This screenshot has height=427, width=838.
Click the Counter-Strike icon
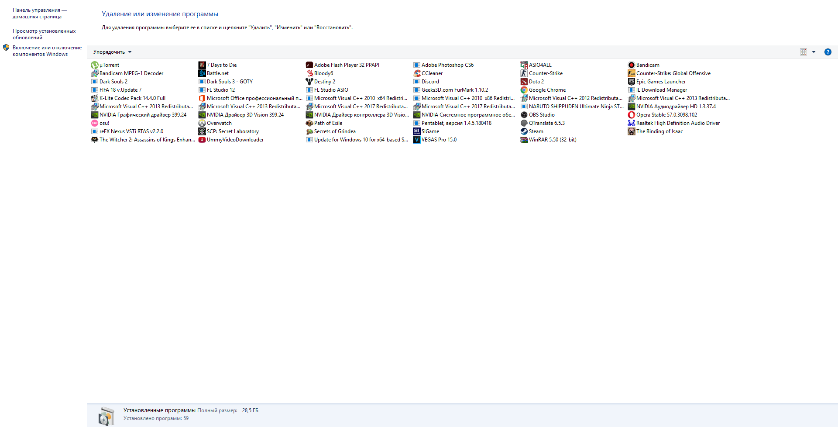524,73
